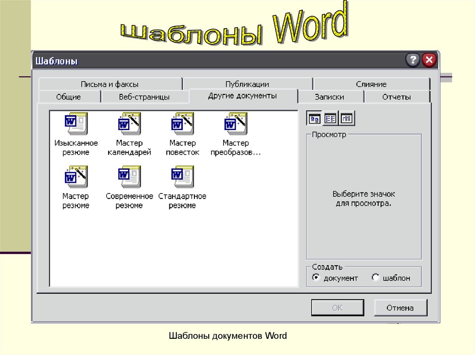The image size is (475, 355).
Task: Switch to large icons view
Action: 314,118
